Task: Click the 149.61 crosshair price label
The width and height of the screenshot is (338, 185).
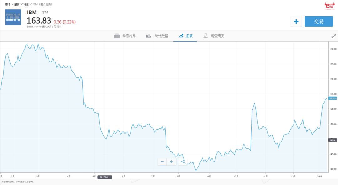Action: click(x=333, y=140)
